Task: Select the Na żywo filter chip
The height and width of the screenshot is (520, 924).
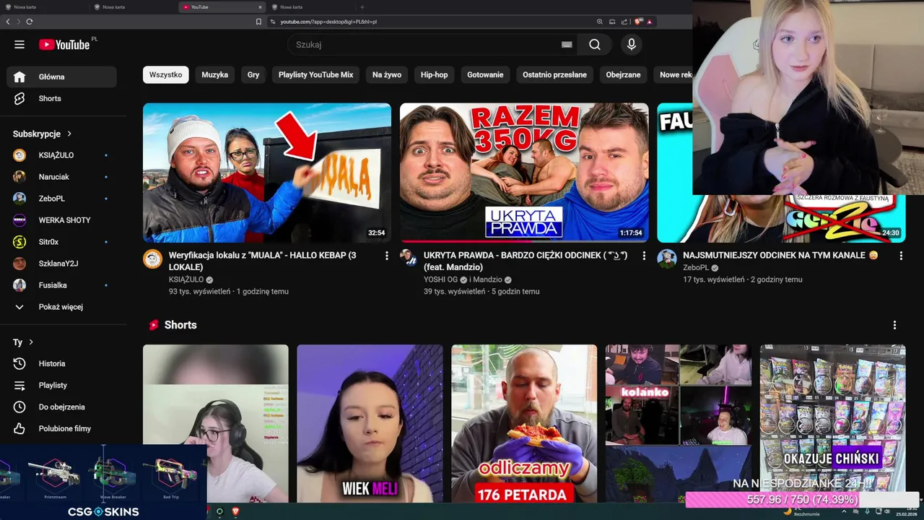Action: pyautogui.click(x=387, y=74)
